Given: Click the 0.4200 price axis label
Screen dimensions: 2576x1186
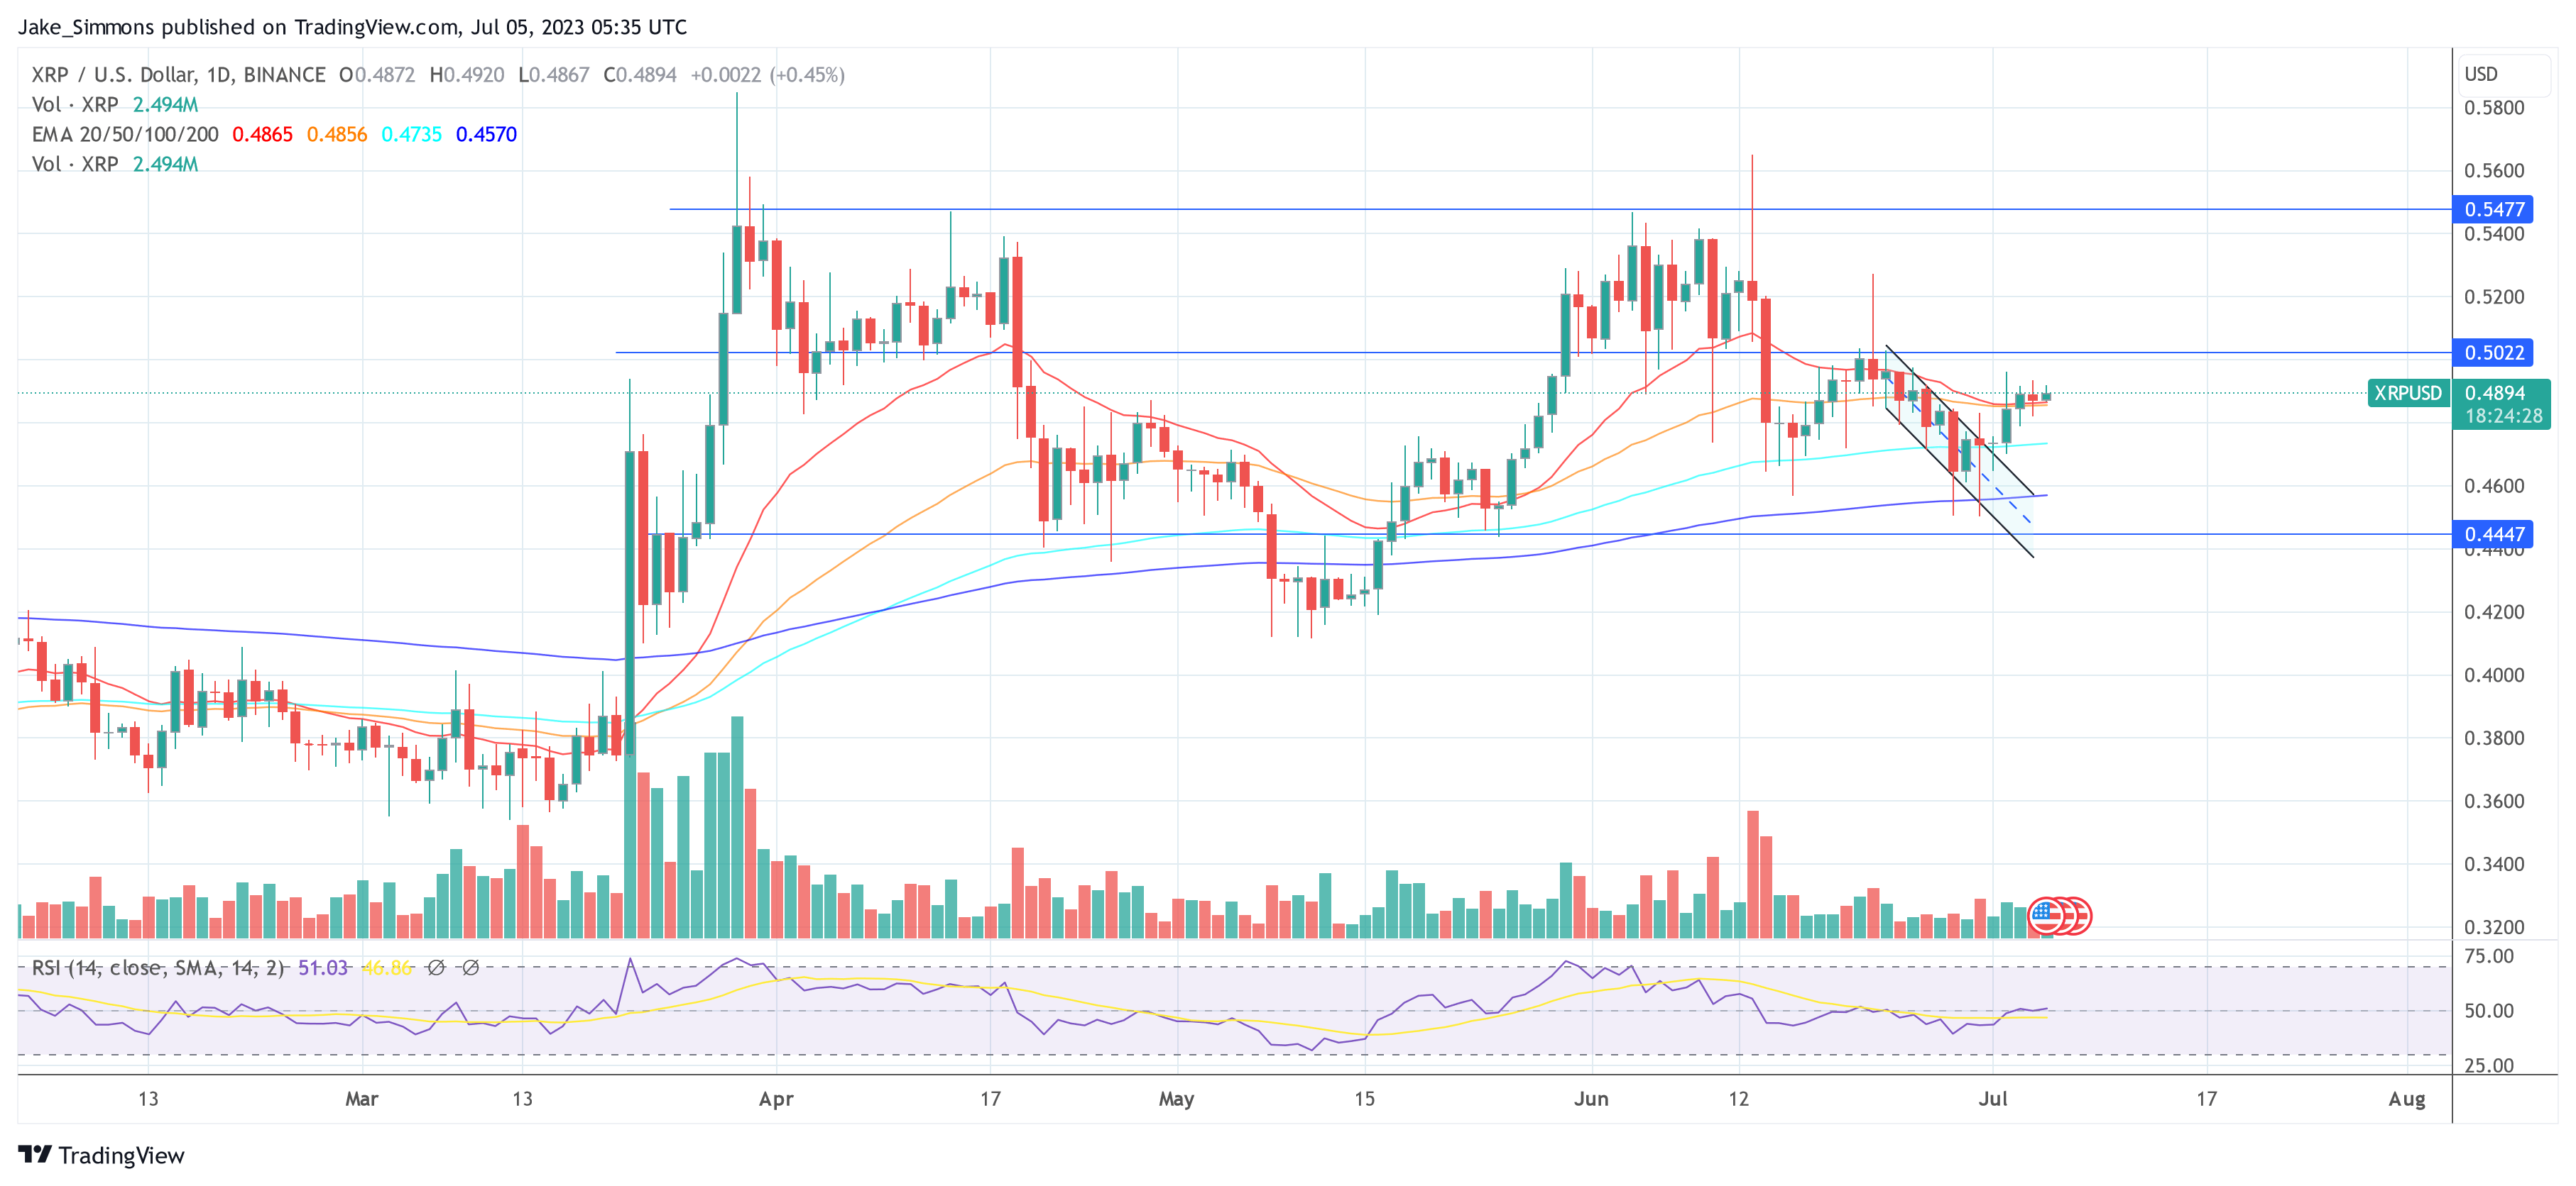Looking at the screenshot, I should pyautogui.click(x=2494, y=612).
